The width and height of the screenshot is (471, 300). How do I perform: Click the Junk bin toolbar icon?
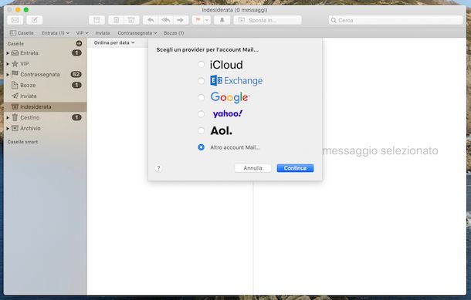click(x=131, y=20)
